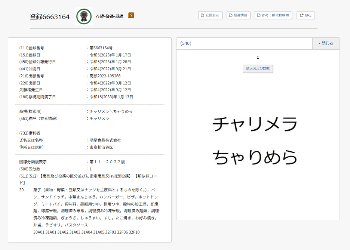Click class number 30
Screen dimensions: 350x250
(x=21, y=190)
